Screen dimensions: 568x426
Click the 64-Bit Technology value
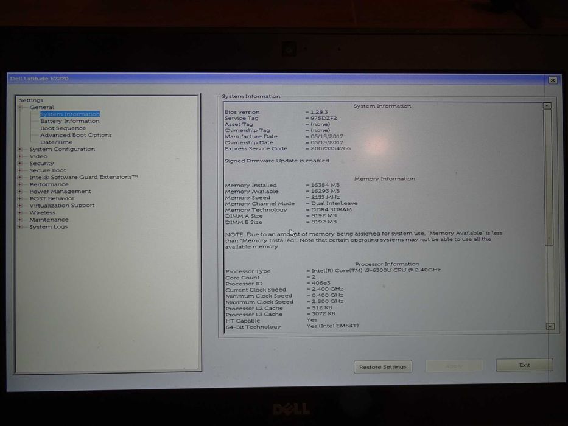(x=332, y=326)
